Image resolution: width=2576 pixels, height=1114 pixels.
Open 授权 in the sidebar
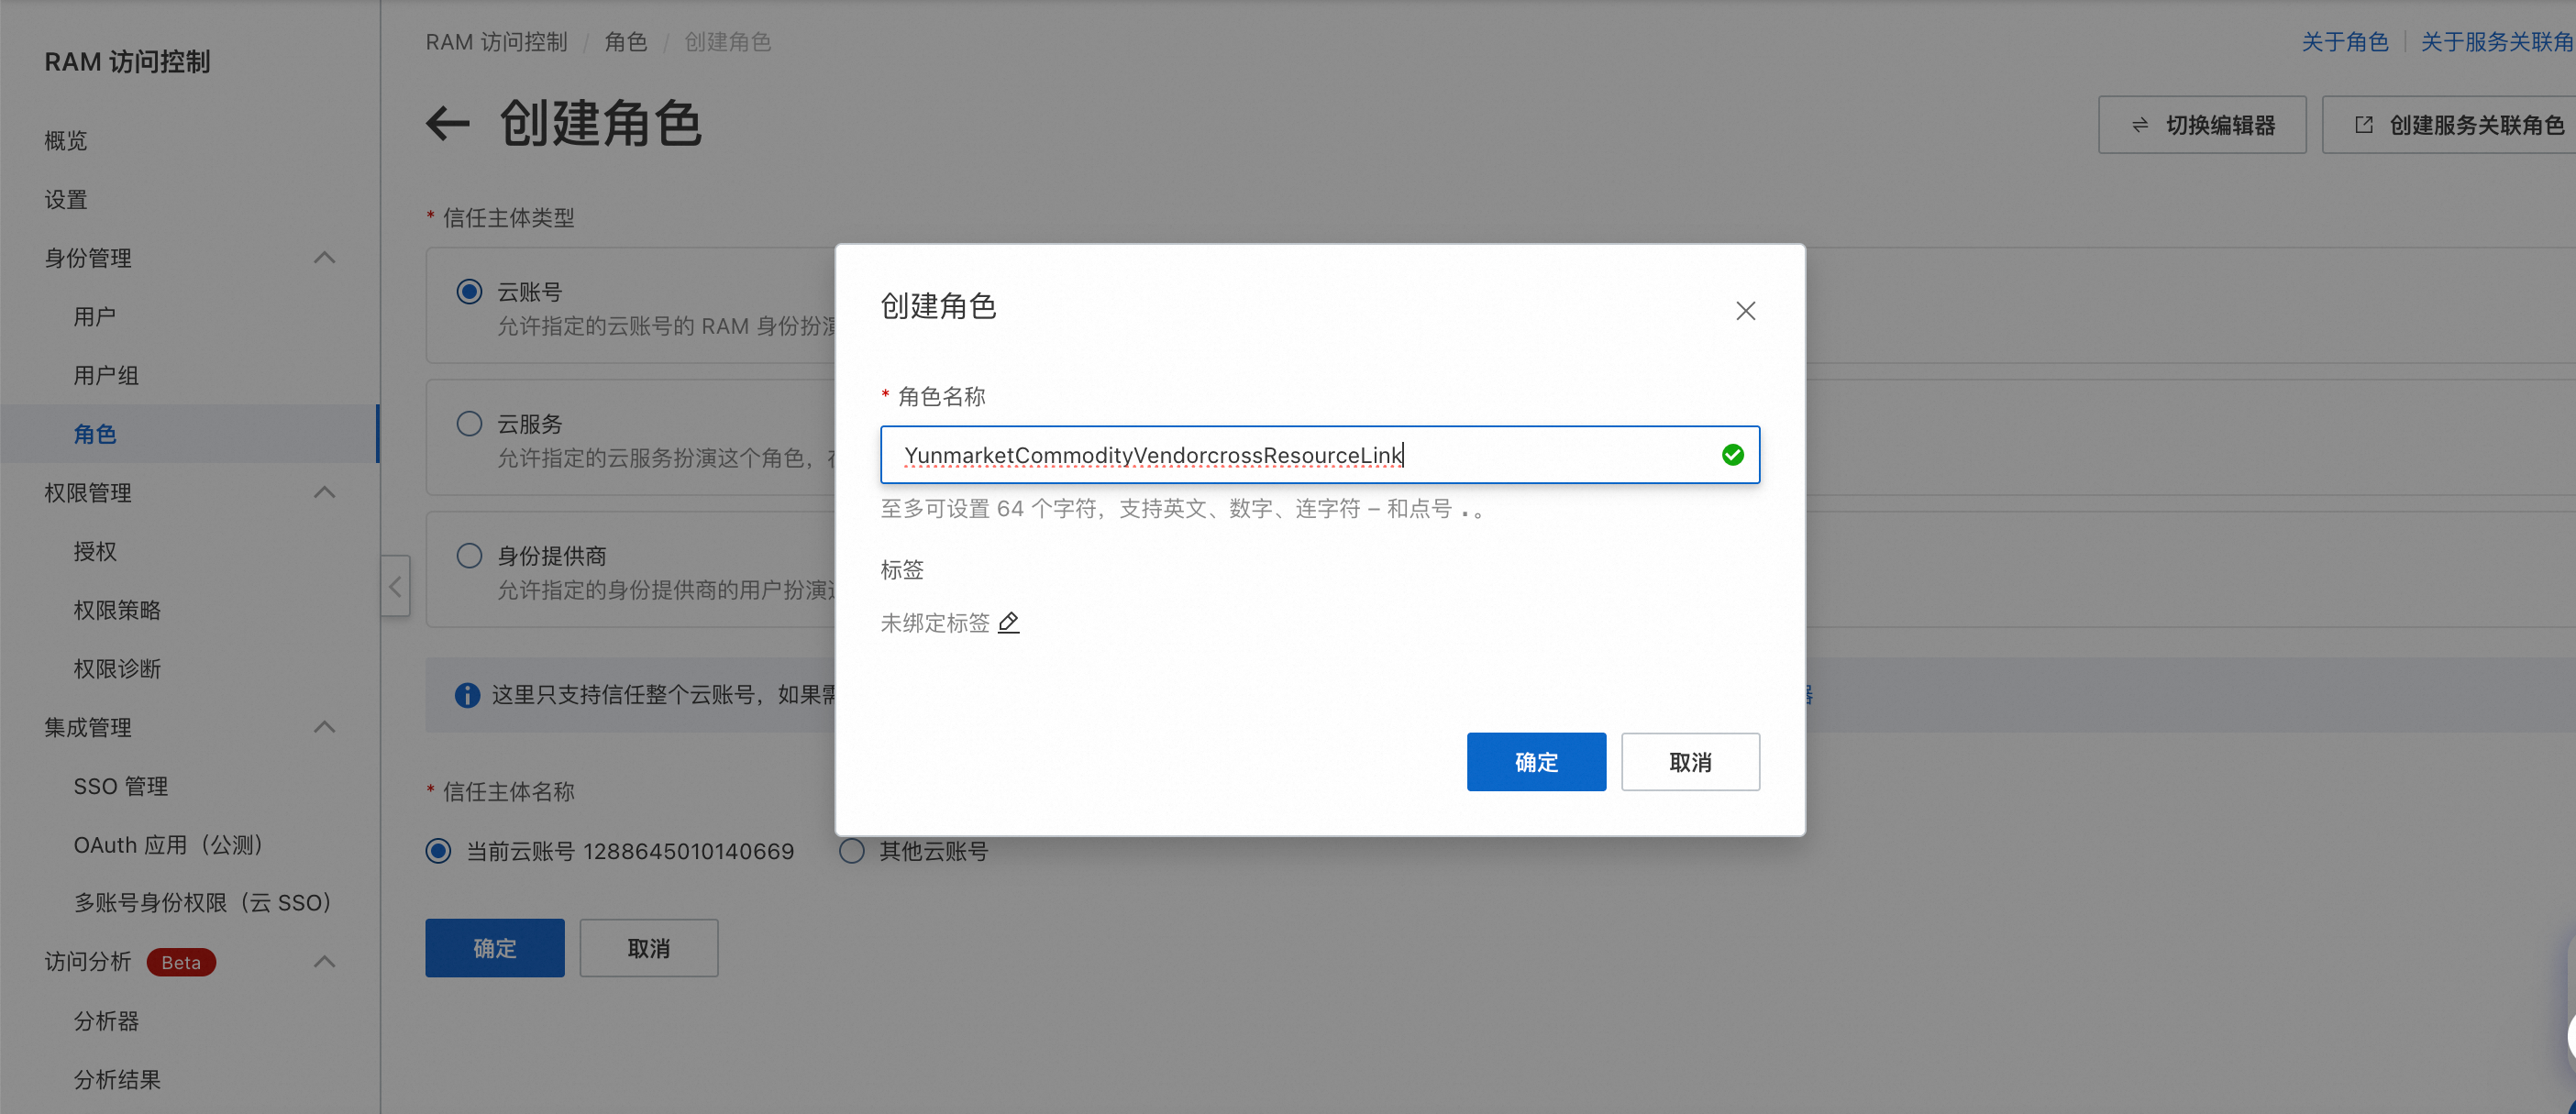pyautogui.click(x=95, y=551)
